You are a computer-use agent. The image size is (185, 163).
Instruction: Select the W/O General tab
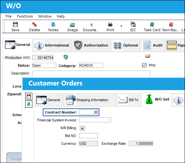(x=17, y=45)
